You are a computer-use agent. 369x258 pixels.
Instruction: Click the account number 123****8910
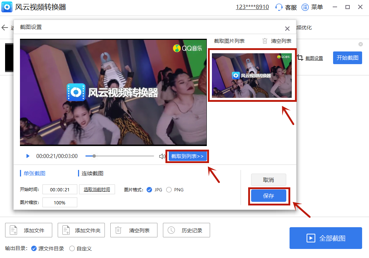pos(252,7)
